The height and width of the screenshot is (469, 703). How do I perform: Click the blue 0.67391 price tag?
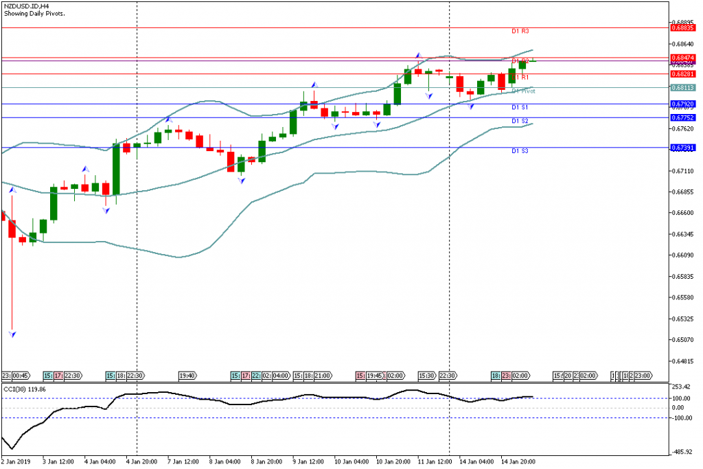[x=682, y=148]
